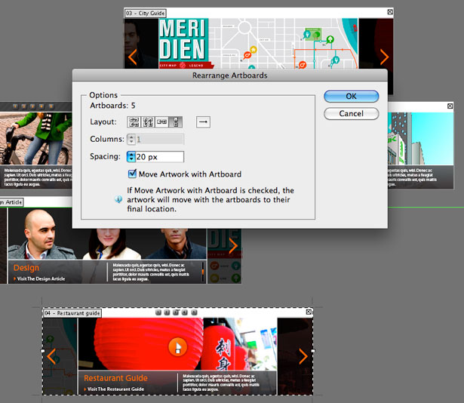Click the Spacing stepper arrows
Screen dimensions: 464x403
coord(131,157)
